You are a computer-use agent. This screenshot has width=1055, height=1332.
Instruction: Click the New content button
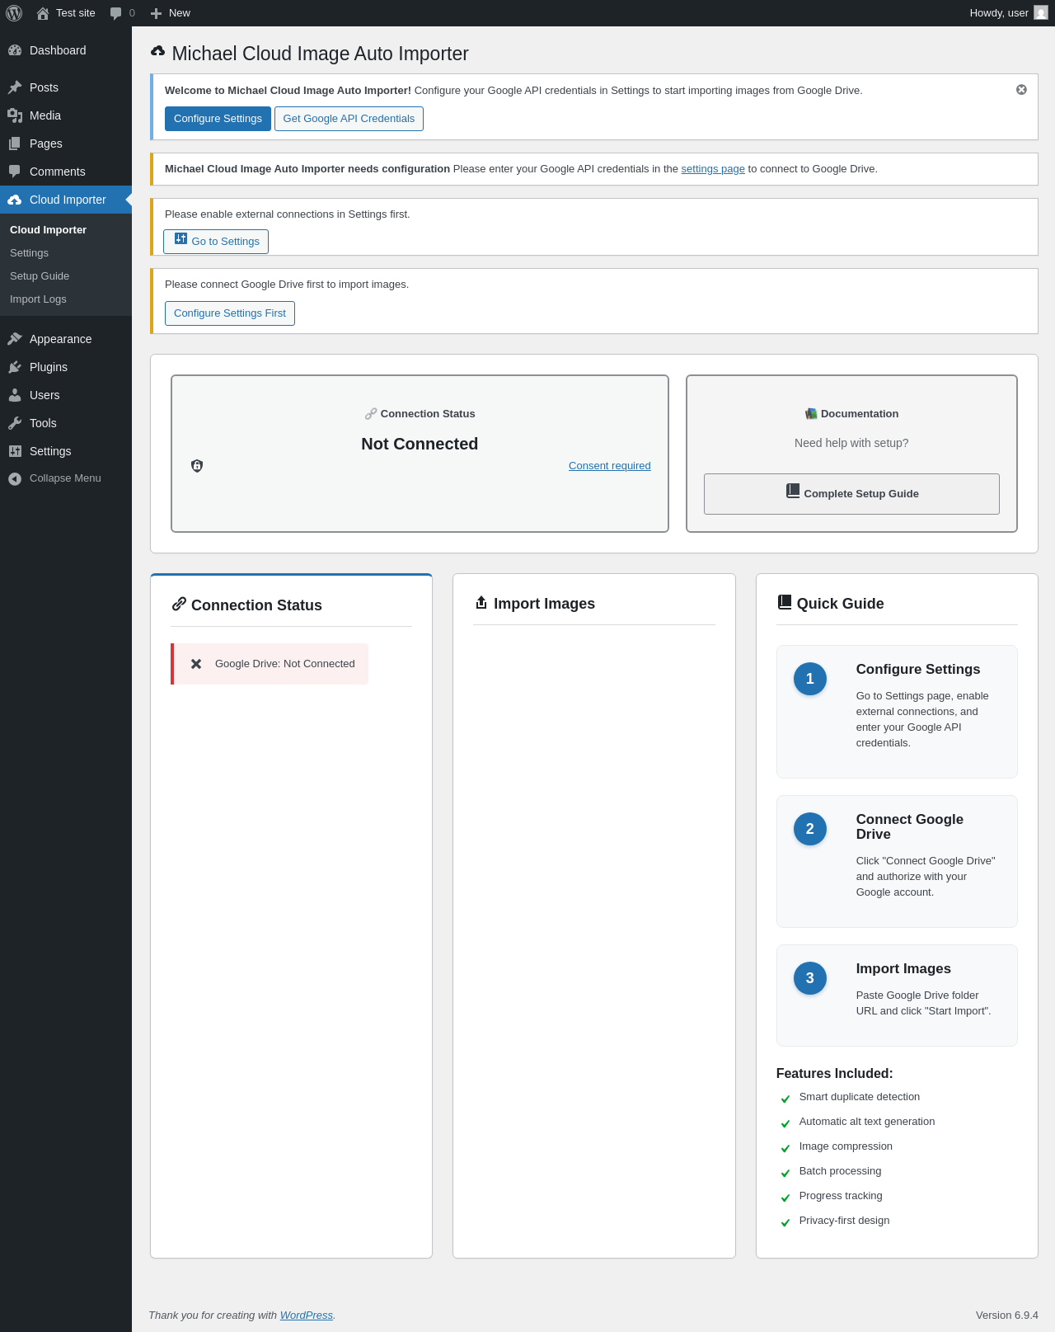[x=171, y=13]
